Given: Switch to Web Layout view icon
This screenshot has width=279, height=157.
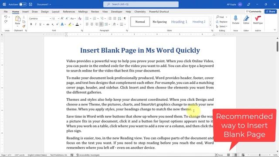Looking at the screenshot, I should pyautogui.click(x=243, y=155).
